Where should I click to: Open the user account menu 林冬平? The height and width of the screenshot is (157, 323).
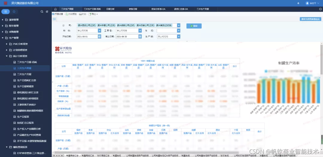(x=312, y=3)
